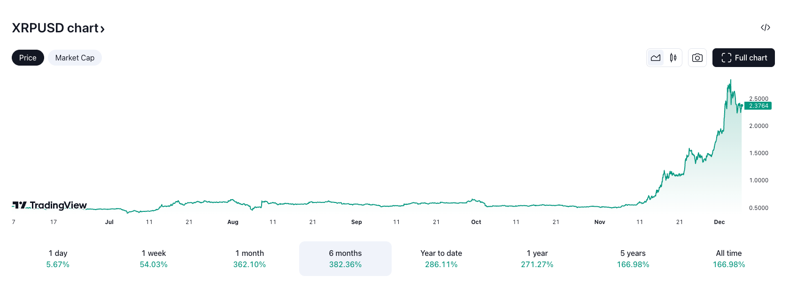Click the TradingView logo
Screen dimensions: 789x284
click(49, 205)
